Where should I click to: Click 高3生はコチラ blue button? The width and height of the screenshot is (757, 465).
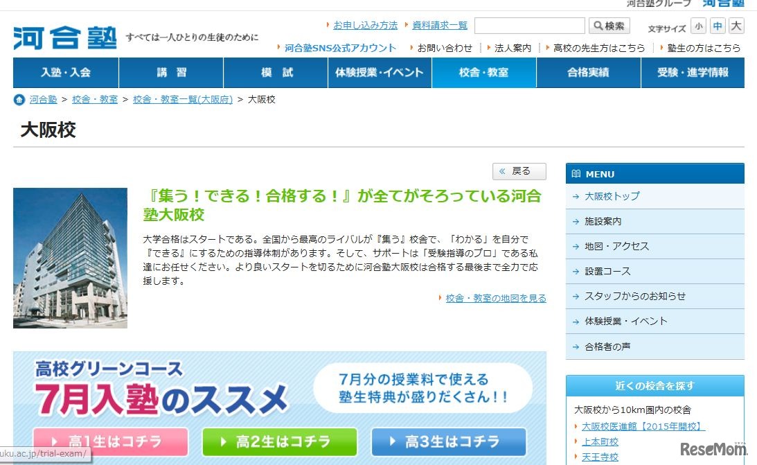point(449,442)
